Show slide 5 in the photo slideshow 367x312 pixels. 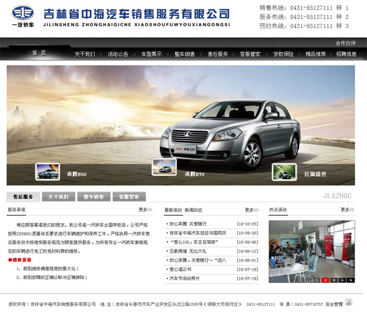coord(351,280)
